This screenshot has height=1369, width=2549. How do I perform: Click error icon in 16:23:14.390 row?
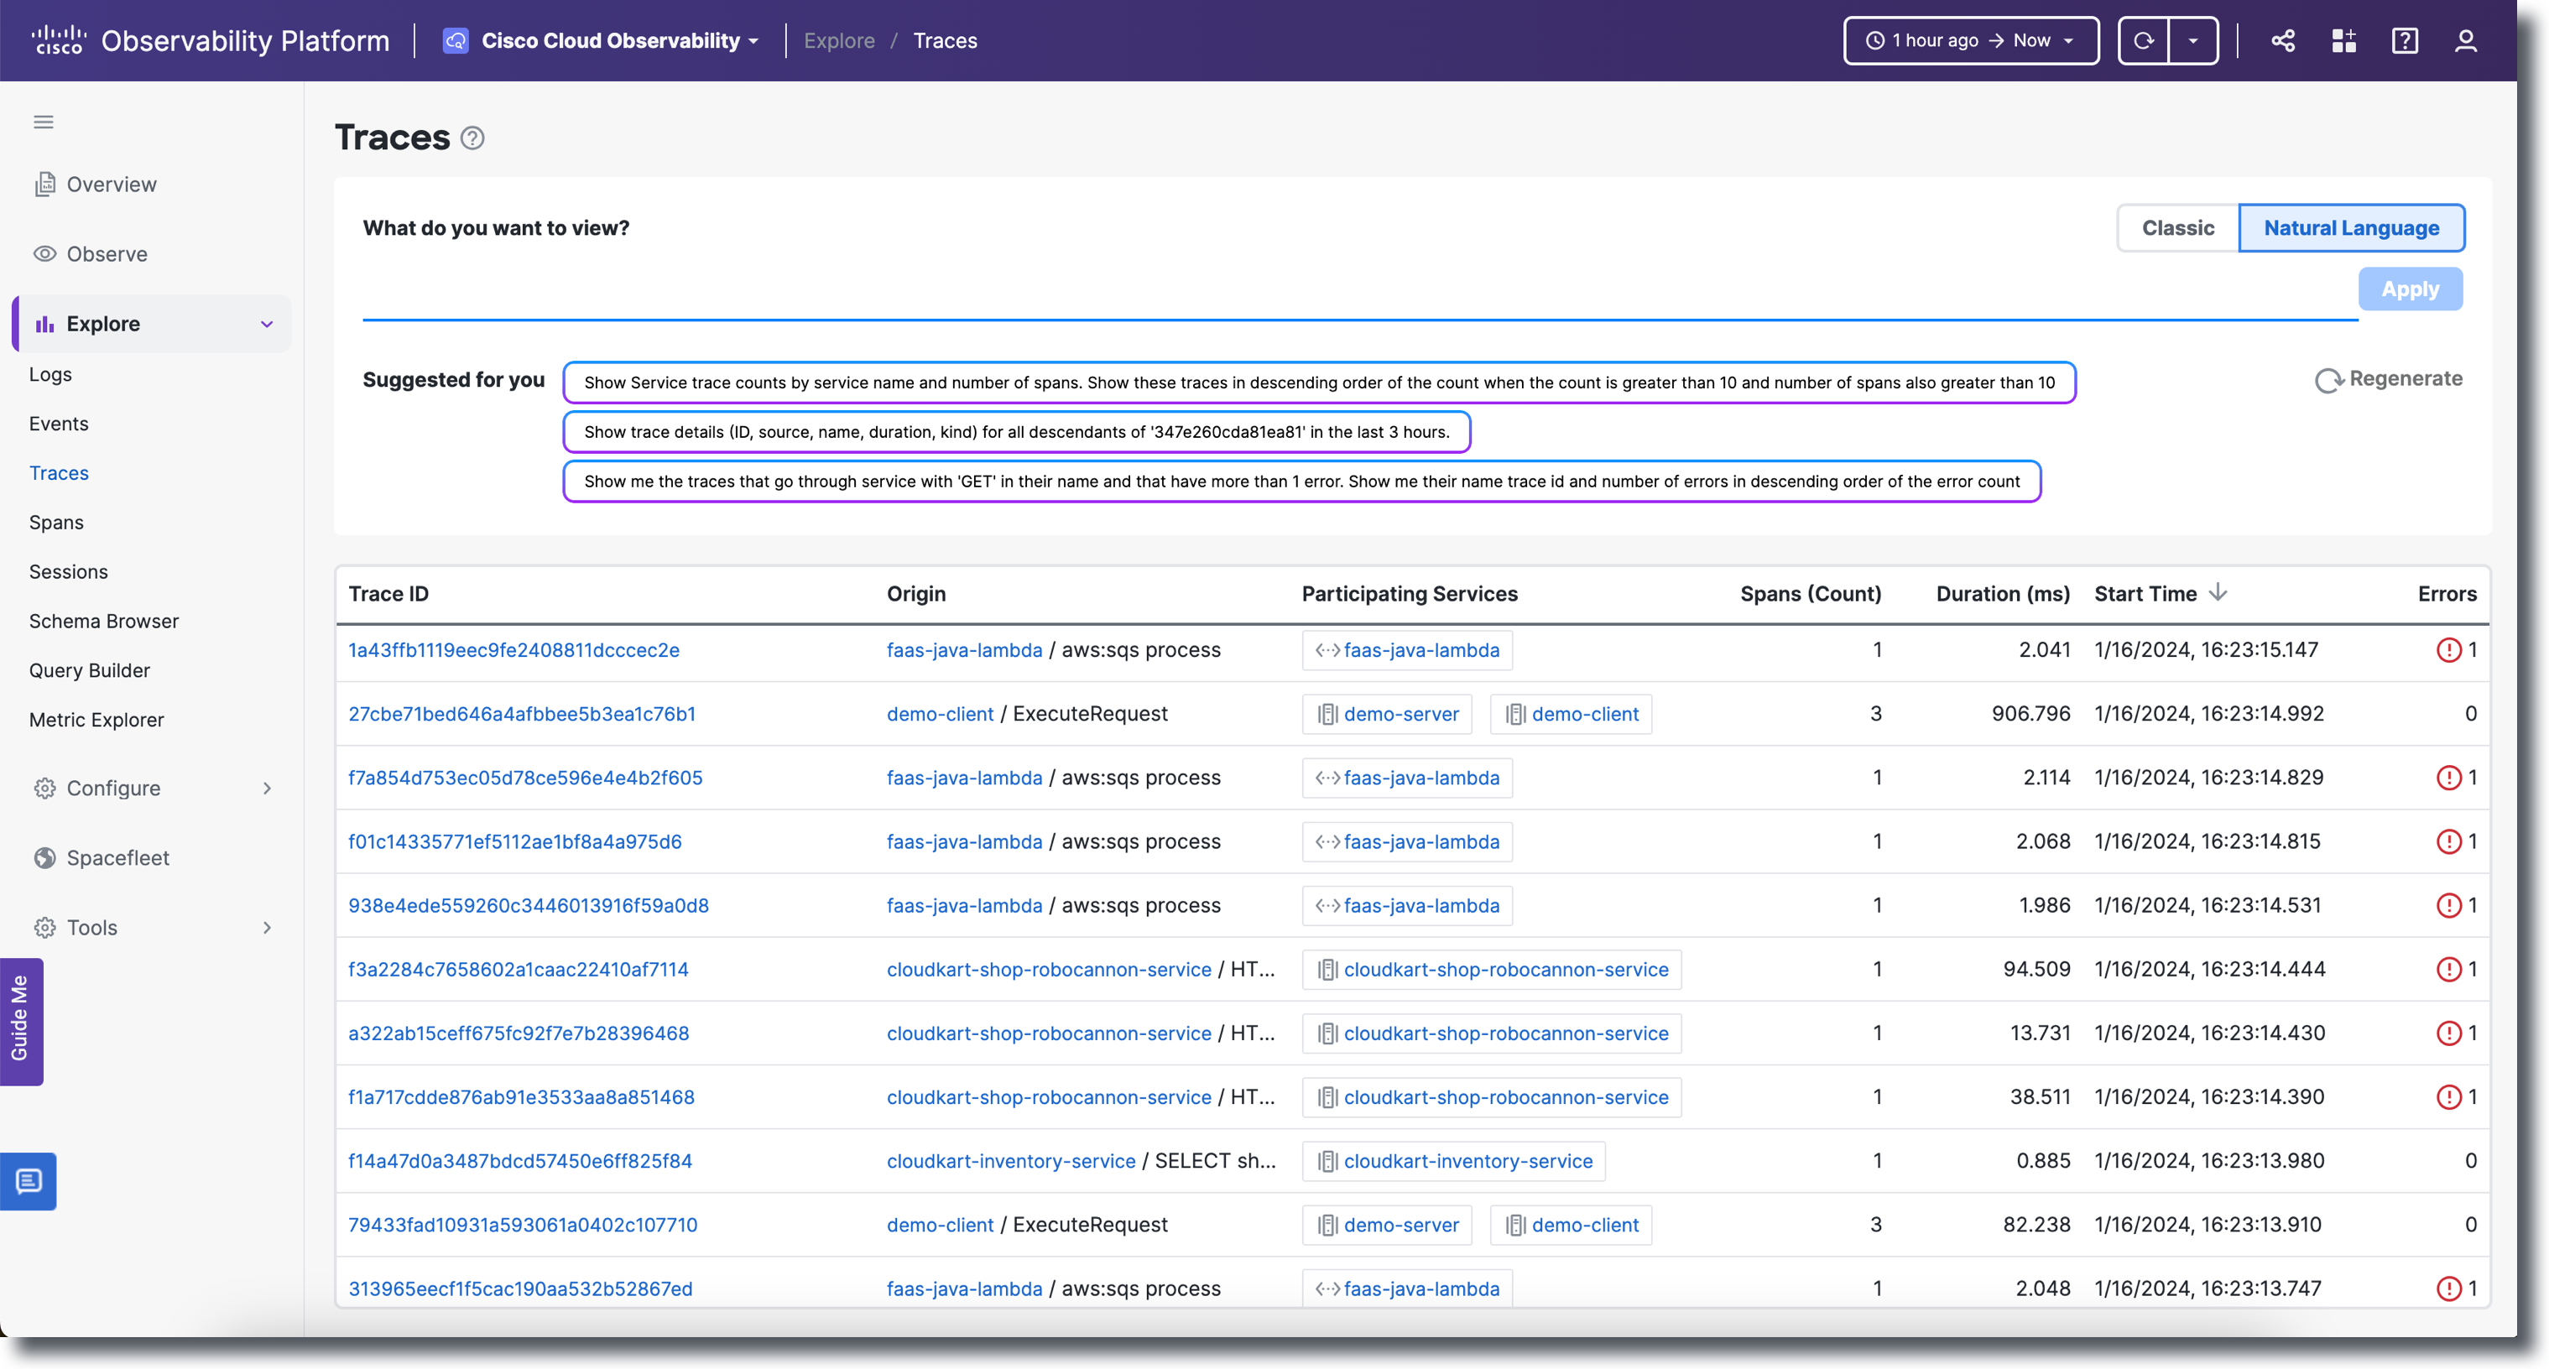coord(2448,1097)
